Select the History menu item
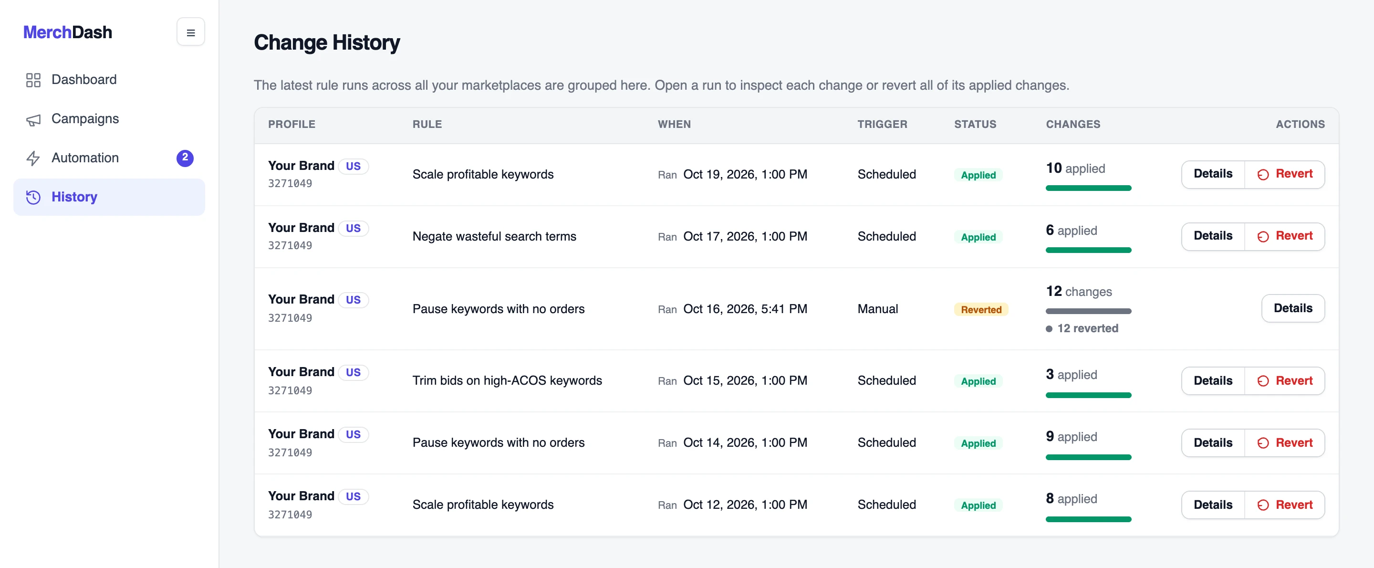 pyautogui.click(x=109, y=197)
